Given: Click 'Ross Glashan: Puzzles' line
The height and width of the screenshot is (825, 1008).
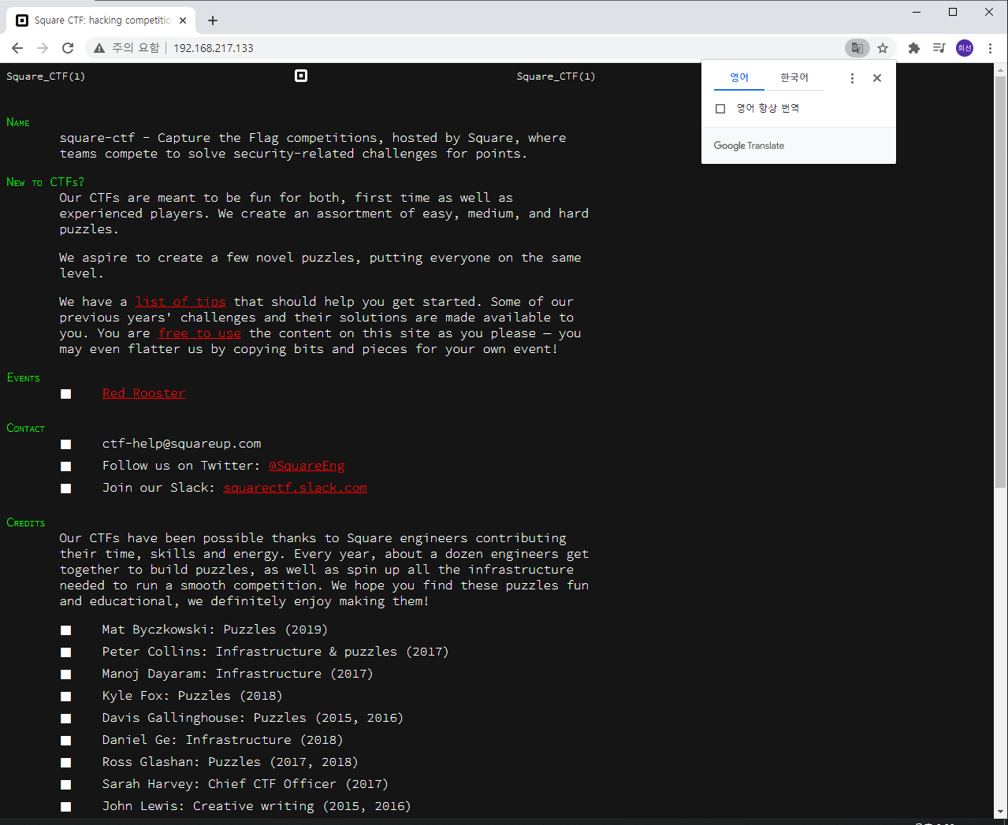Looking at the screenshot, I should [x=230, y=762].
